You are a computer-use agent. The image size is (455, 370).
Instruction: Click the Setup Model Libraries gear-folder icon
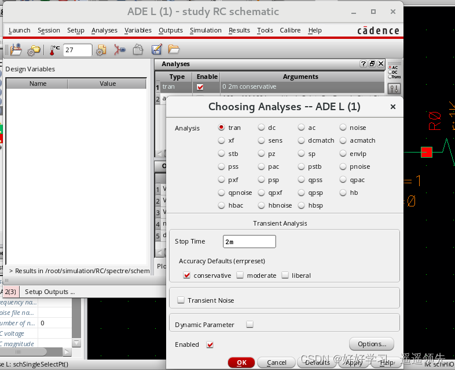34,50
